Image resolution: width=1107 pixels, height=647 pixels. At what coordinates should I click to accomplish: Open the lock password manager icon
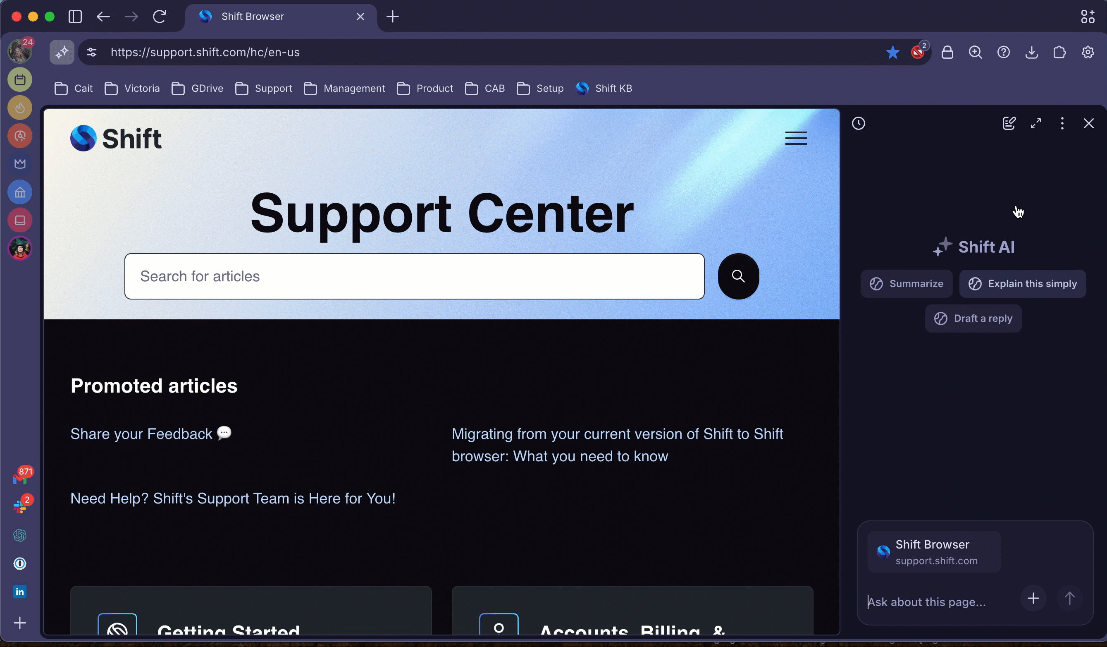(x=947, y=52)
